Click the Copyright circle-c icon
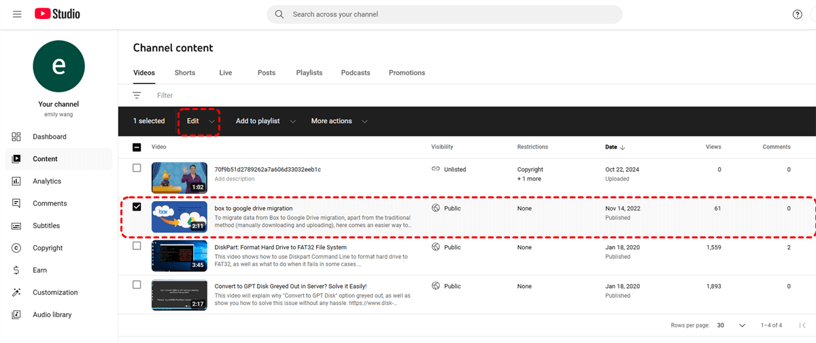The height and width of the screenshot is (343, 816). click(17, 248)
